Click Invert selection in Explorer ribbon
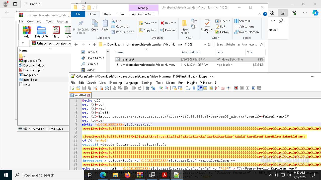 (247, 32)
